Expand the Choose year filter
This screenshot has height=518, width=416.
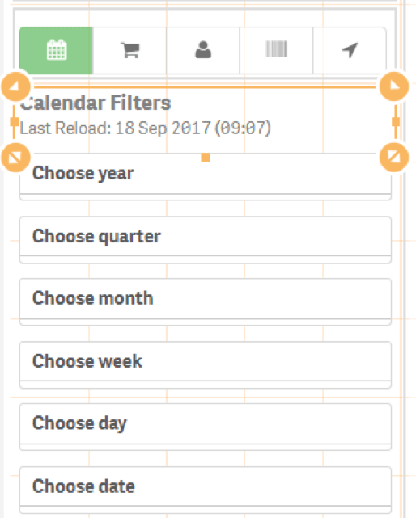(206, 177)
